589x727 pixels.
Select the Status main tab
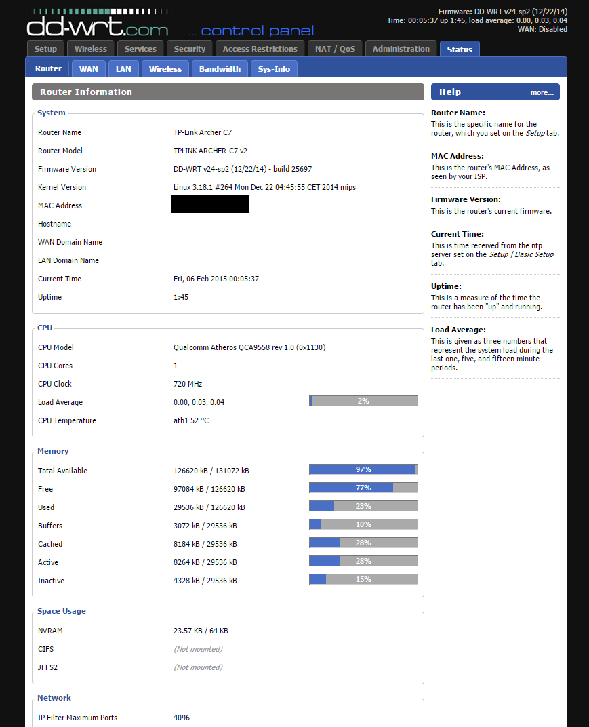(x=460, y=49)
